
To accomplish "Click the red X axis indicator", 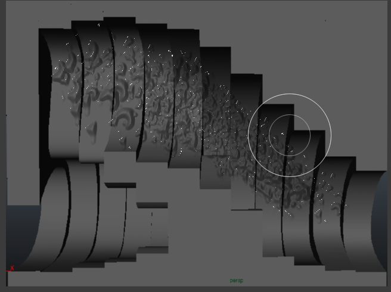I will click(11, 268).
